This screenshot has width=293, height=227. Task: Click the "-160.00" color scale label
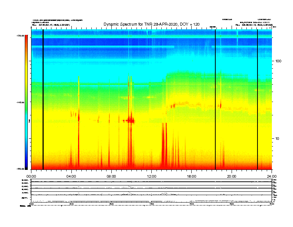[20, 169]
